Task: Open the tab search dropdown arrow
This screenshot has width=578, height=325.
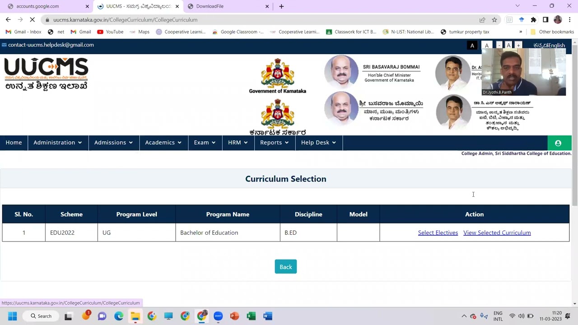Action: point(517,6)
